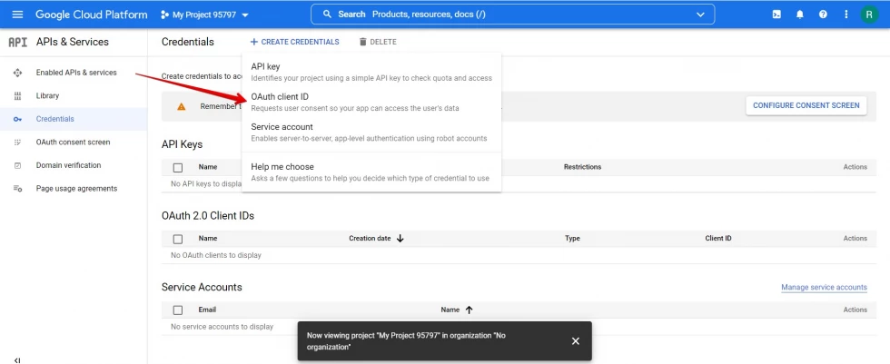Open Domain verification page
Image resolution: width=890 pixels, height=364 pixels.
(69, 165)
